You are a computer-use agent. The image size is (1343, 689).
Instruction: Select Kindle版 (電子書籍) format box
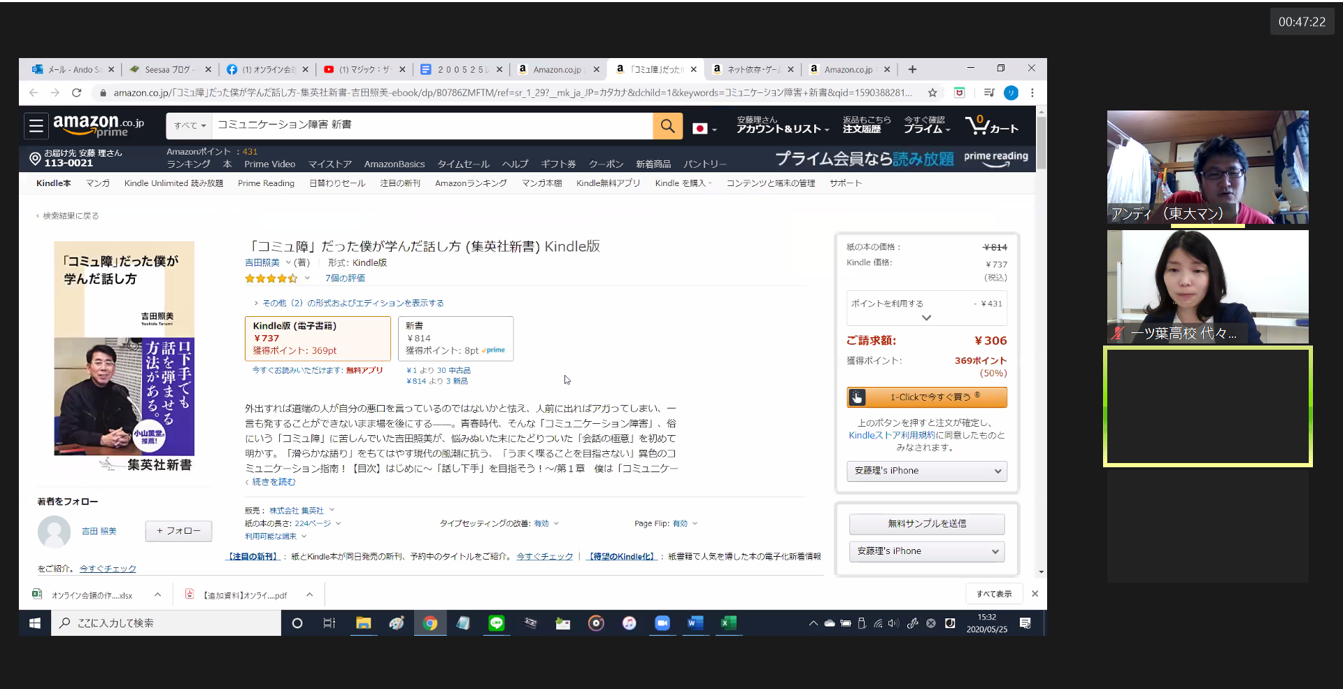pos(318,339)
